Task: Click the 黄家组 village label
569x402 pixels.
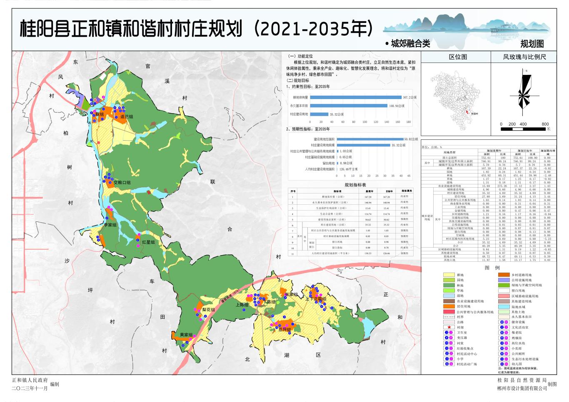Action: coord(186,335)
